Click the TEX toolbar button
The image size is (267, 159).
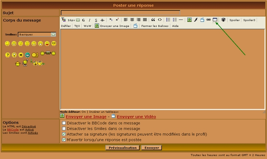77,26
